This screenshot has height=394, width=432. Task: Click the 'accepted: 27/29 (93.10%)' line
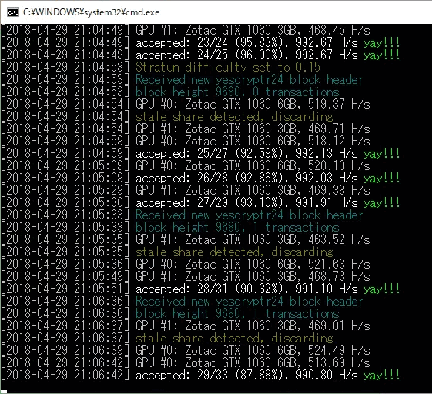point(200,202)
